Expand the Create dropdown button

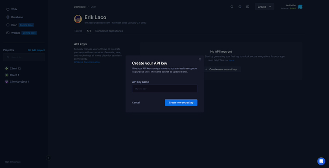click(x=264, y=7)
